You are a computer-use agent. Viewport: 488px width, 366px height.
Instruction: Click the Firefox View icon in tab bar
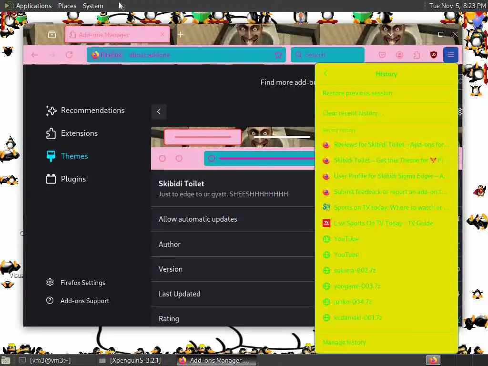click(x=52, y=34)
